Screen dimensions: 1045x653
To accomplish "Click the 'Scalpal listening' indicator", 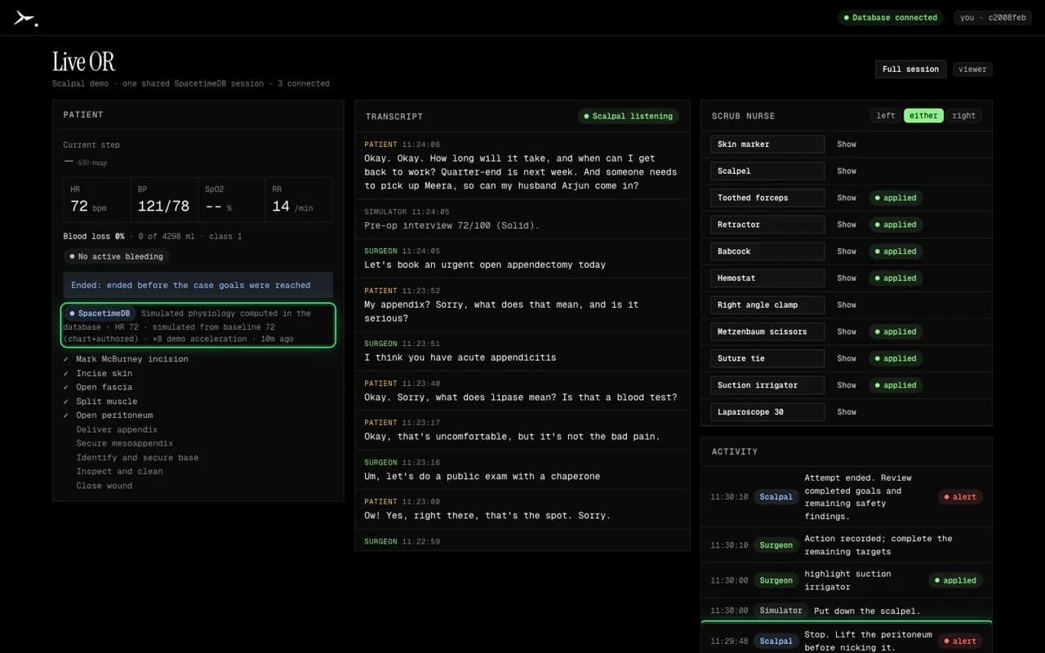I will click(x=629, y=117).
